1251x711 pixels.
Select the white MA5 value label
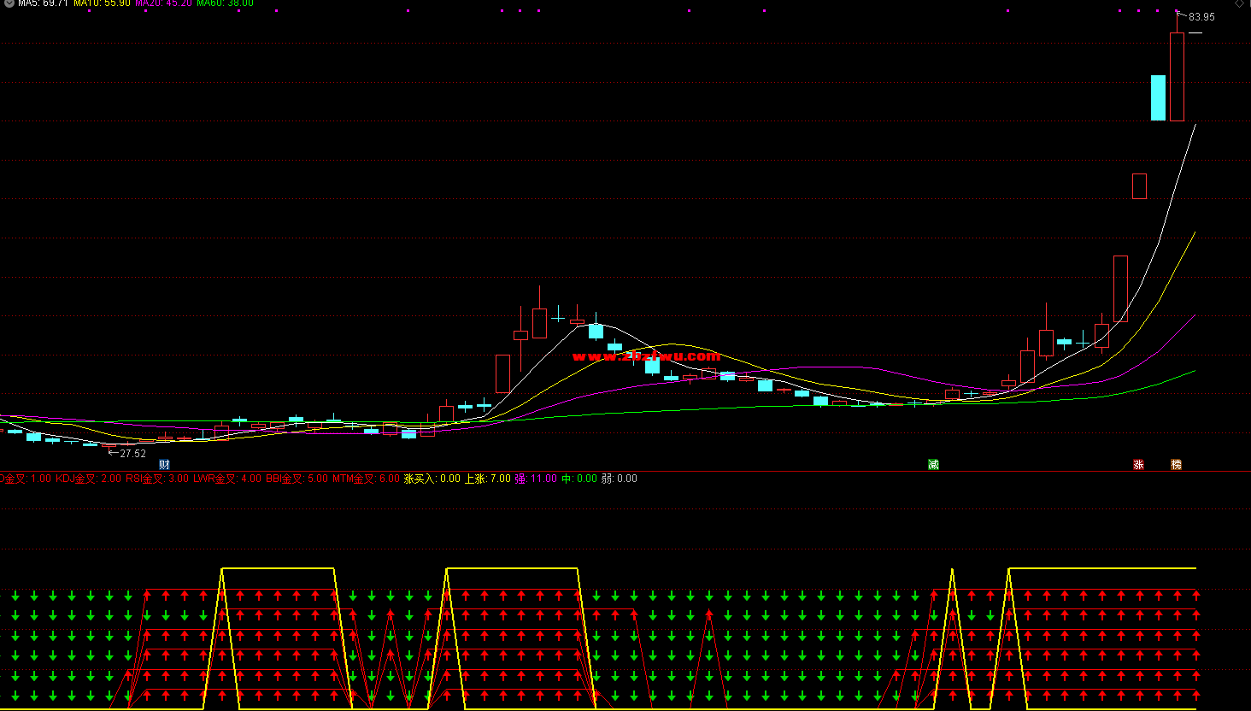point(43,3)
